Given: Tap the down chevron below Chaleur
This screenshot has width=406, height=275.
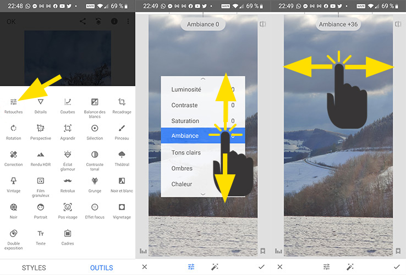Looking at the screenshot, I should click(203, 194).
